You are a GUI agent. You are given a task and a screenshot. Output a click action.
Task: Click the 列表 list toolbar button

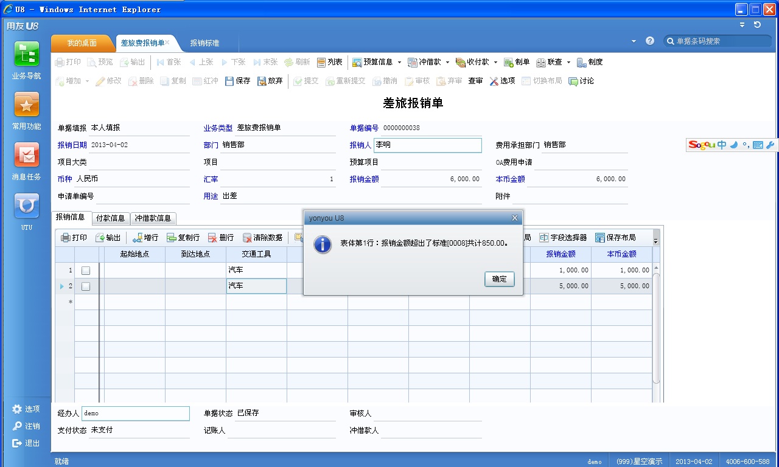coord(329,62)
